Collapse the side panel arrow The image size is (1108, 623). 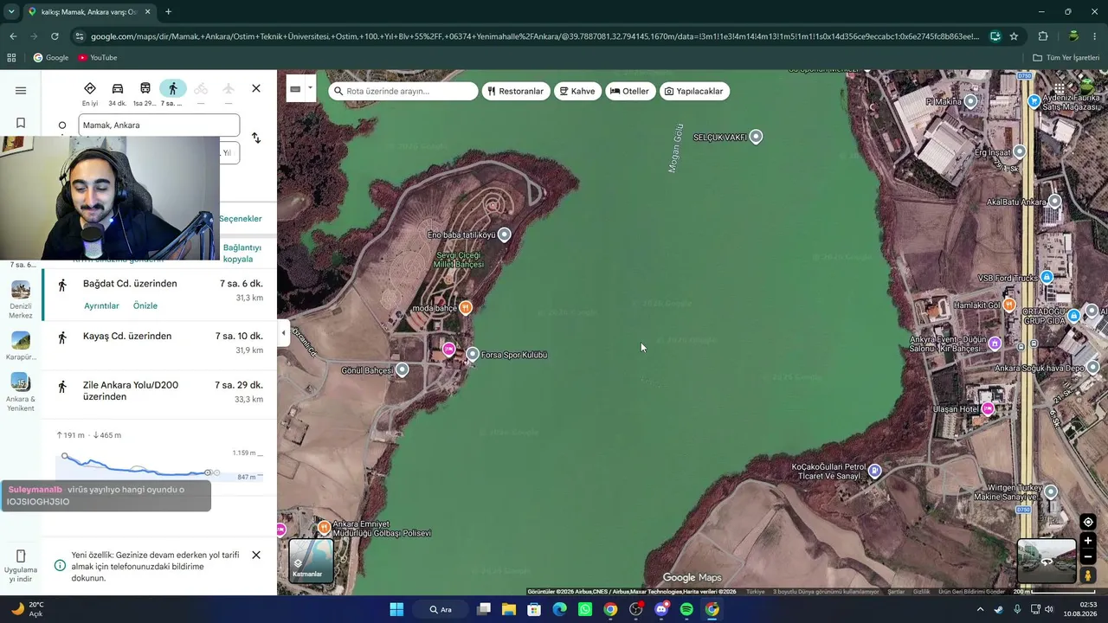coord(283,332)
